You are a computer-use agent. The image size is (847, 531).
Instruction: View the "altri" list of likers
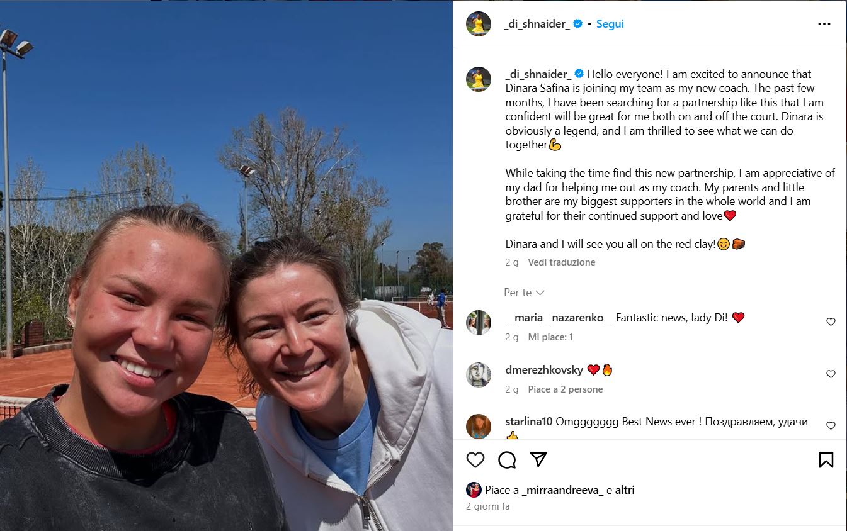[625, 489]
